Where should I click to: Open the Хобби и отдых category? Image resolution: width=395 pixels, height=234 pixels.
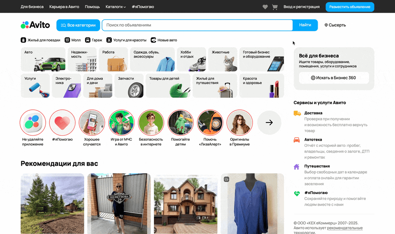tap(191, 60)
